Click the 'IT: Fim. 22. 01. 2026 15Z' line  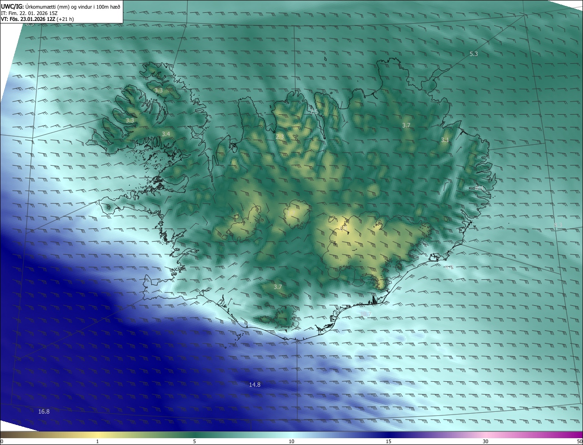click(29, 13)
